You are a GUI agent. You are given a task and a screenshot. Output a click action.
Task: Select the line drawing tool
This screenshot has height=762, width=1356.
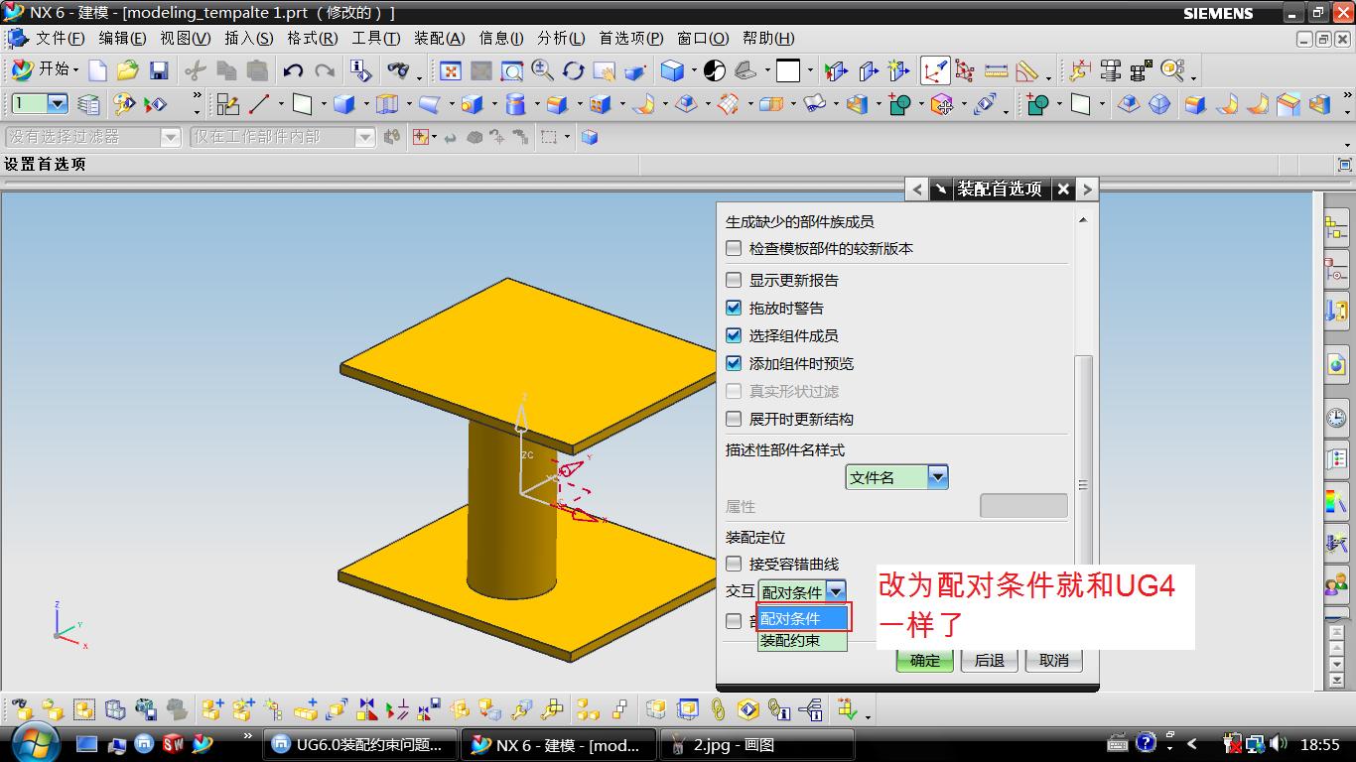(x=259, y=104)
